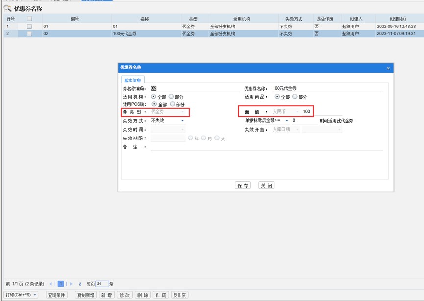The image size is (424, 301).
Task: Close the 优惠券名称 dialog with X
Action: pos(388,68)
